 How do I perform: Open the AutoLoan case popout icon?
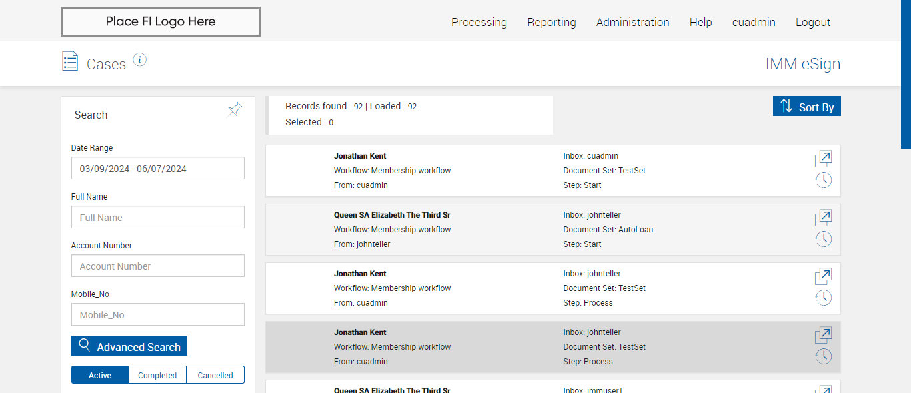pyautogui.click(x=823, y=218)
